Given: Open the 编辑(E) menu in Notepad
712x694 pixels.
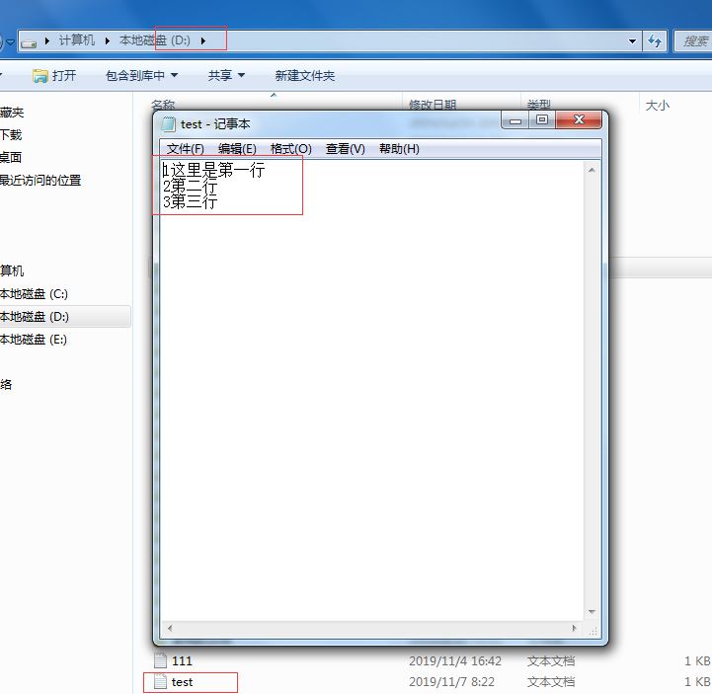Looking at the screenshot, I should tap(237, 149).
